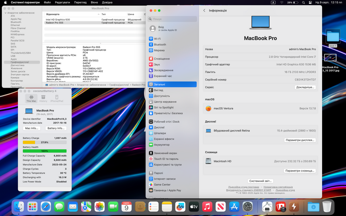Launch Safari from the Dock
Image resolution: width=346 pixels, height=216 pixels.
46,207
